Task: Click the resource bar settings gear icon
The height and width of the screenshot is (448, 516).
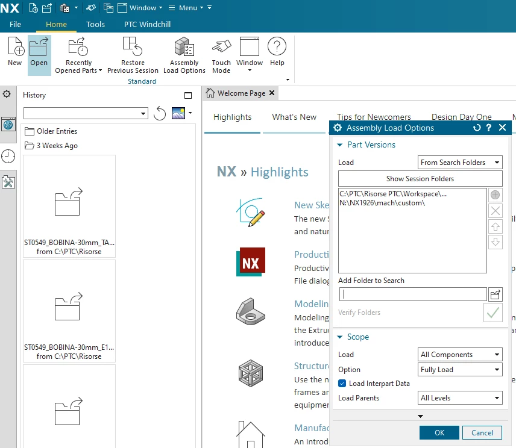Action: click(7, 95)
